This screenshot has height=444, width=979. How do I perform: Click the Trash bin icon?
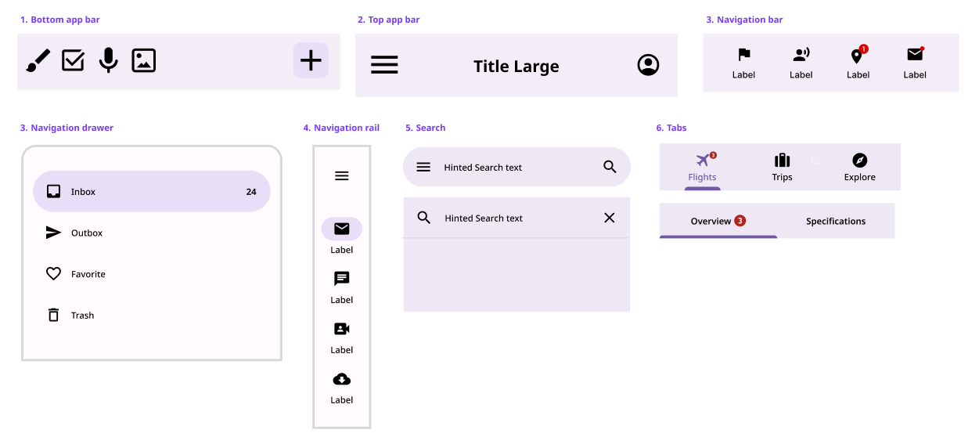[53, 315]
